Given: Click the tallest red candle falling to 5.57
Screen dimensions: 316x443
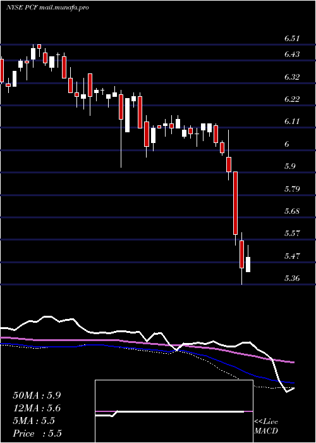Looking at the screenshot, I should [x=235, y=203].
